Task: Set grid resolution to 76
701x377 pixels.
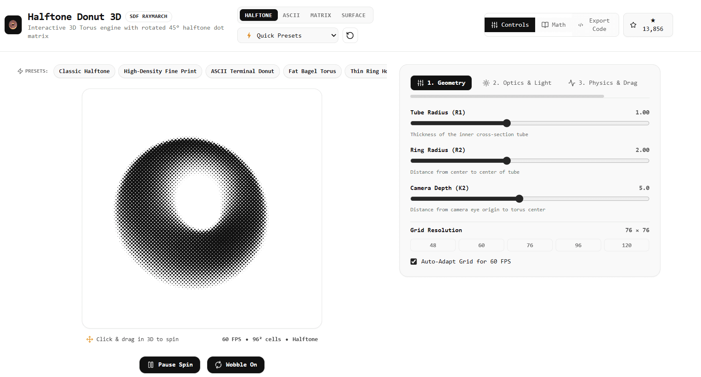Action: (x=530, y=245)
